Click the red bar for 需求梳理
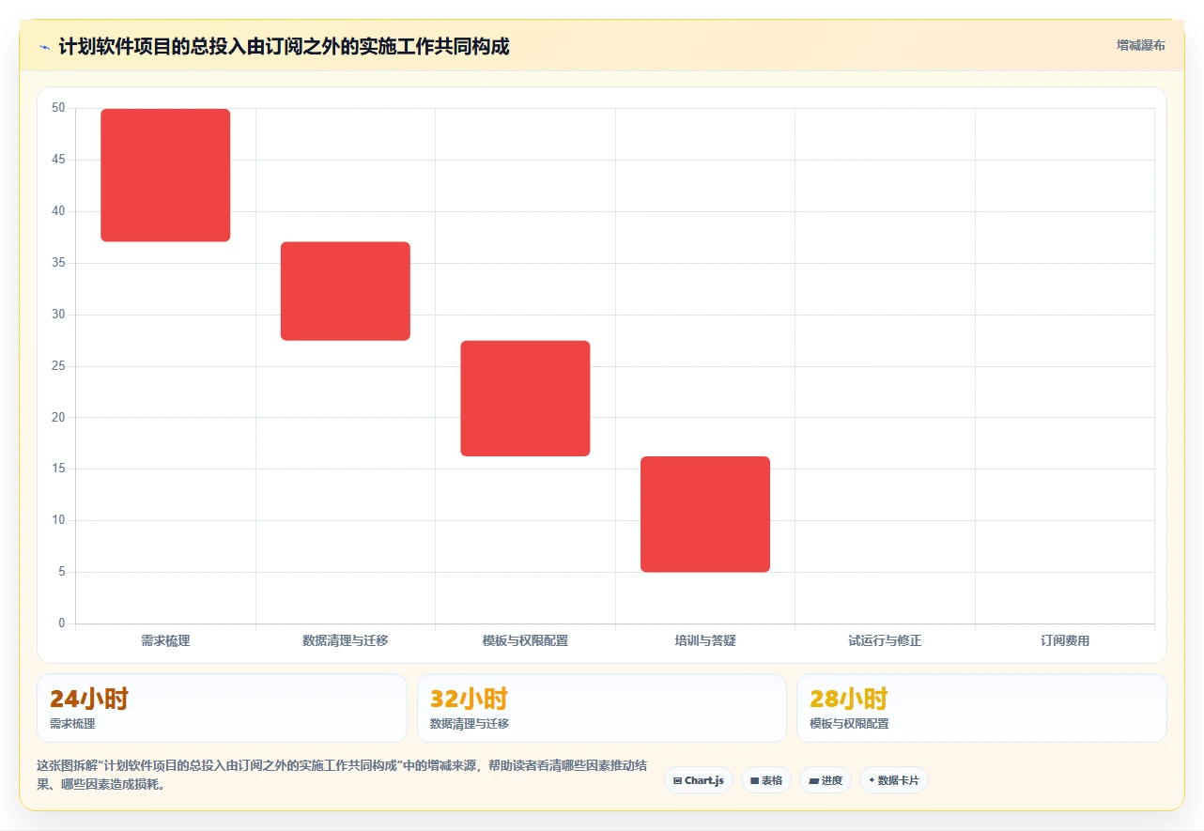 pos(165,176)
